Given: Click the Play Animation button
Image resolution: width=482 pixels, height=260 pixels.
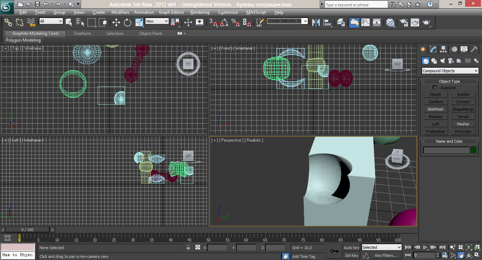Looking at the screenshot, I should [425, 247].
